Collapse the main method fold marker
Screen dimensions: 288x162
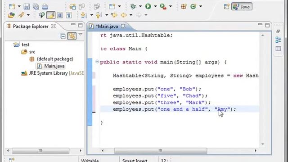(x=97, y=62)
